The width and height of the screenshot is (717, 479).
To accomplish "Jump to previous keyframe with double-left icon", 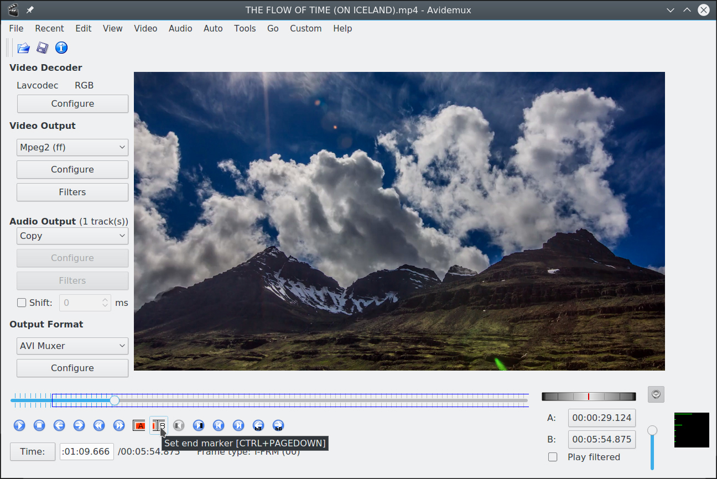I will 99,425.
